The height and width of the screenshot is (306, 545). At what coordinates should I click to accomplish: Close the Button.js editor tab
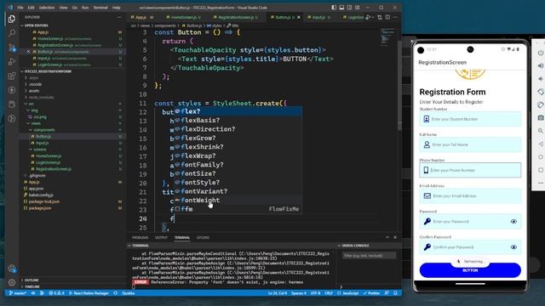[x=299, y=17]
